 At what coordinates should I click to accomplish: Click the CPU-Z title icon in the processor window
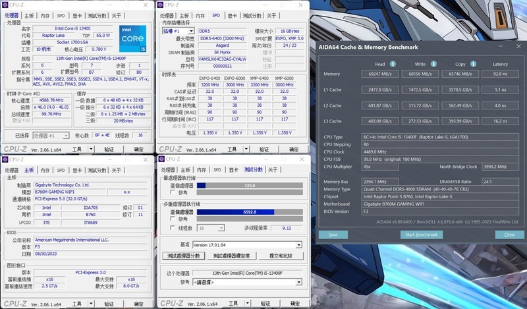5,5
